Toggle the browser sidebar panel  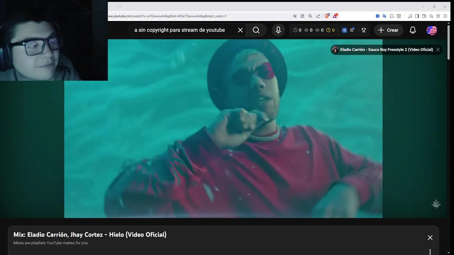point(417,16)
